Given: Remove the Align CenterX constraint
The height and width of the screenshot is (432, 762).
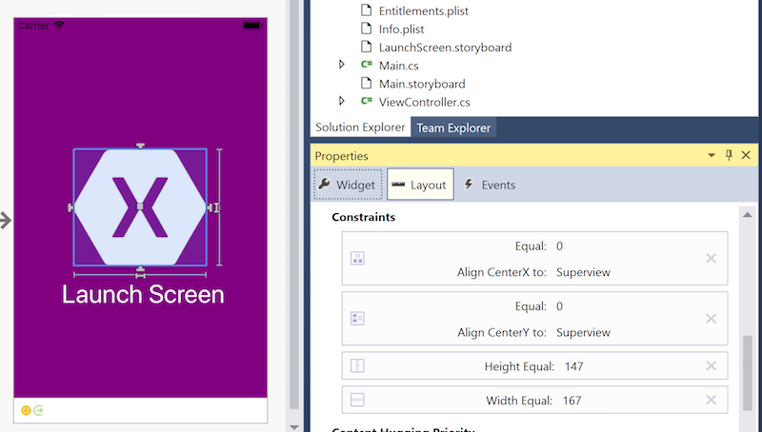Looking at the screenshot, I should (711, 258).
